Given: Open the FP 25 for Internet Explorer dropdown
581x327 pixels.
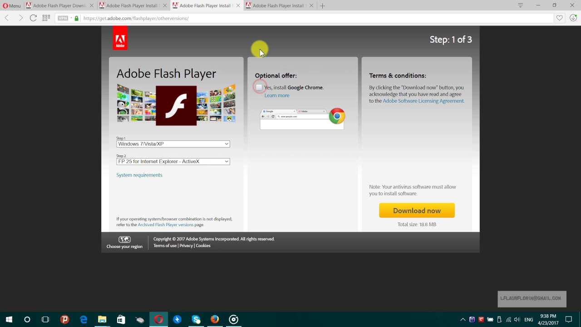Looking at the screenshot, I should pyautogui.click(x=173, y=162).
